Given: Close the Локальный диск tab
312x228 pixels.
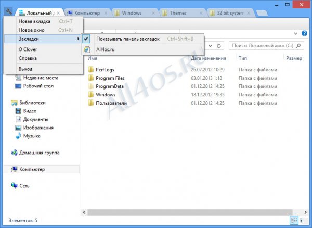Looking at the screenshot, I should tap(58, 13).
